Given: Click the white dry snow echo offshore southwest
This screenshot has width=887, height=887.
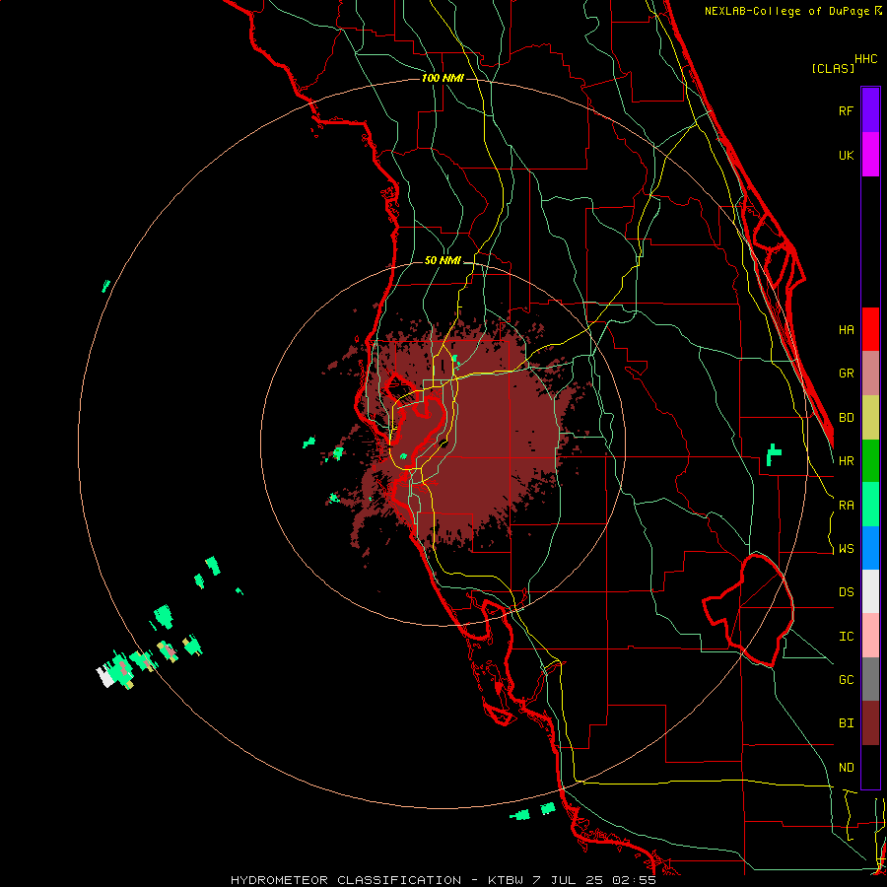Looking at the screenshot, I should [105, 676].
